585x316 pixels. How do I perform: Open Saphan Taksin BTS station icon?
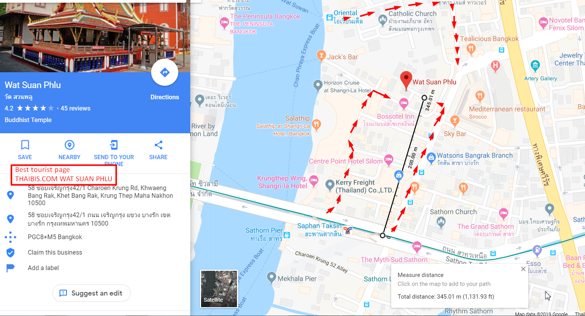point(348,231)
